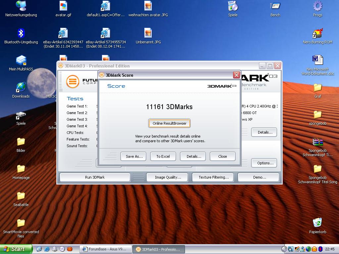Click Save As... in score dialog
The height and width of the screenshot is (254, 339).
click(133, 156)
